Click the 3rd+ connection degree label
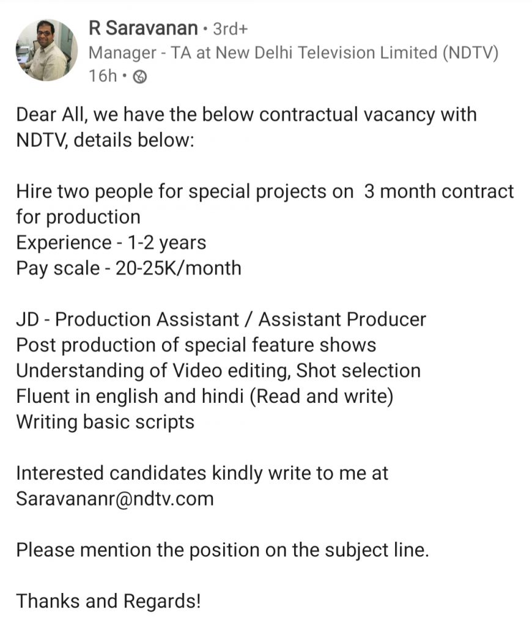532x626 pixels. [231, 29]
